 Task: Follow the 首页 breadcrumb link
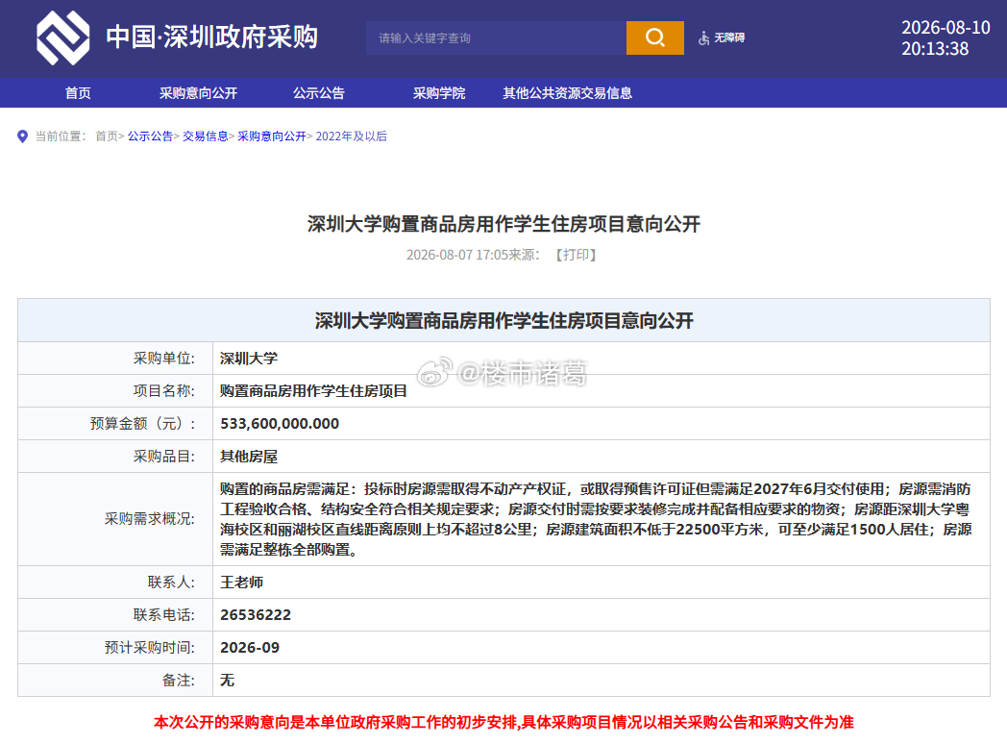coord(107,136)
